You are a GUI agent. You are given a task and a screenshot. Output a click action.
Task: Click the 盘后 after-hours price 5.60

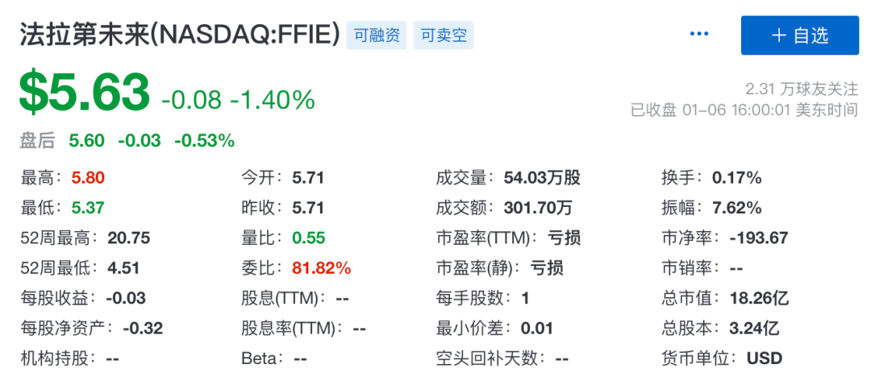(x=86, y=141)
